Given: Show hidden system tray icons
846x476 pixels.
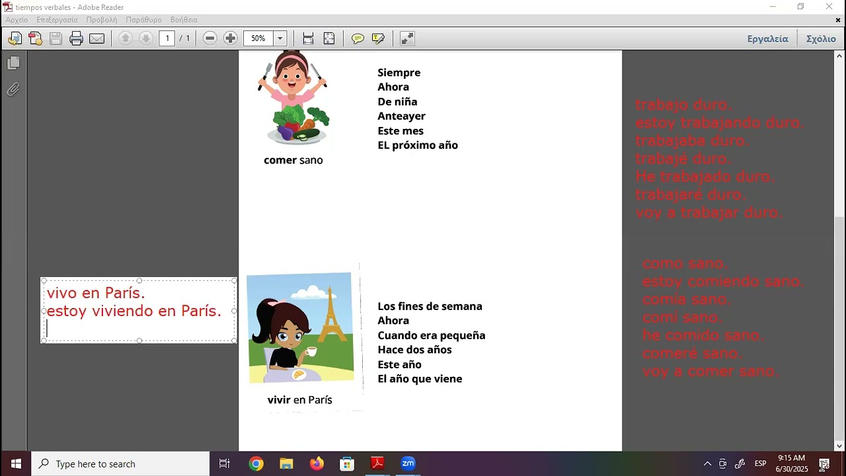Looking at the screenshot, I should (707, 464).
